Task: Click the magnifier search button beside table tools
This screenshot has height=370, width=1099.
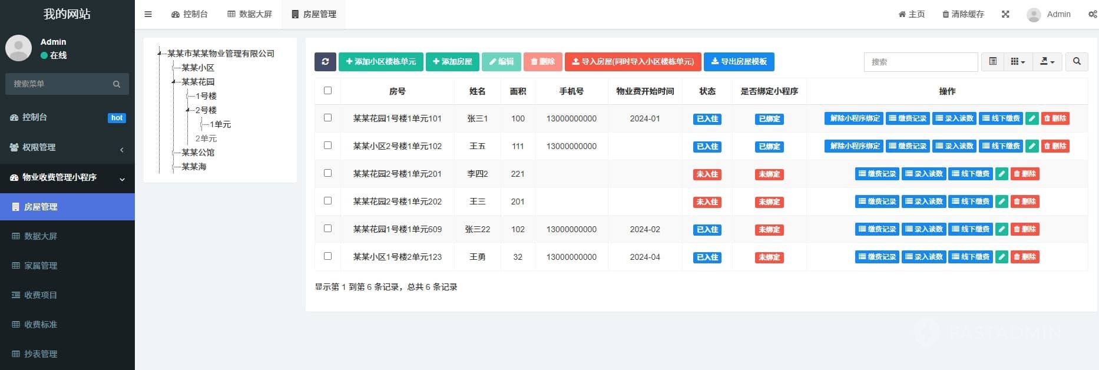Action: [1077, 62]
